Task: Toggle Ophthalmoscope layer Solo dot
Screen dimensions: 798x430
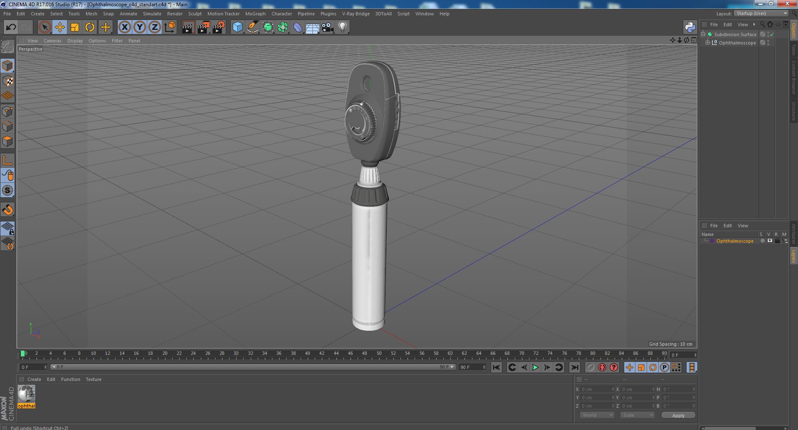Action: click(x=762, y=241)
